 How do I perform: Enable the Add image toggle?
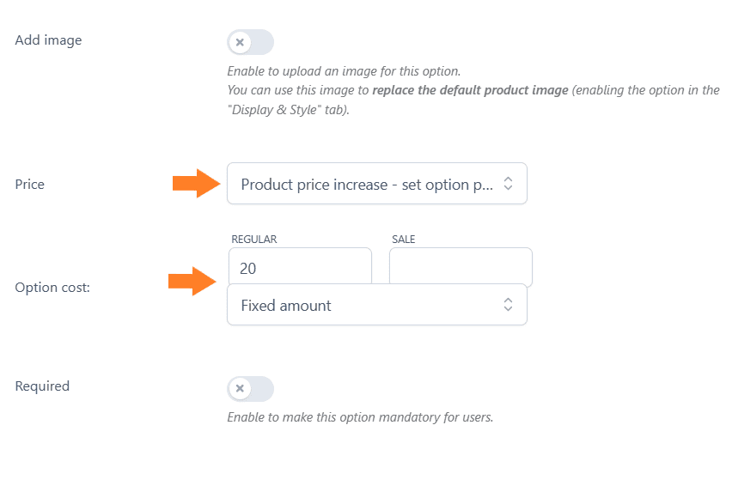coord(250,42)
